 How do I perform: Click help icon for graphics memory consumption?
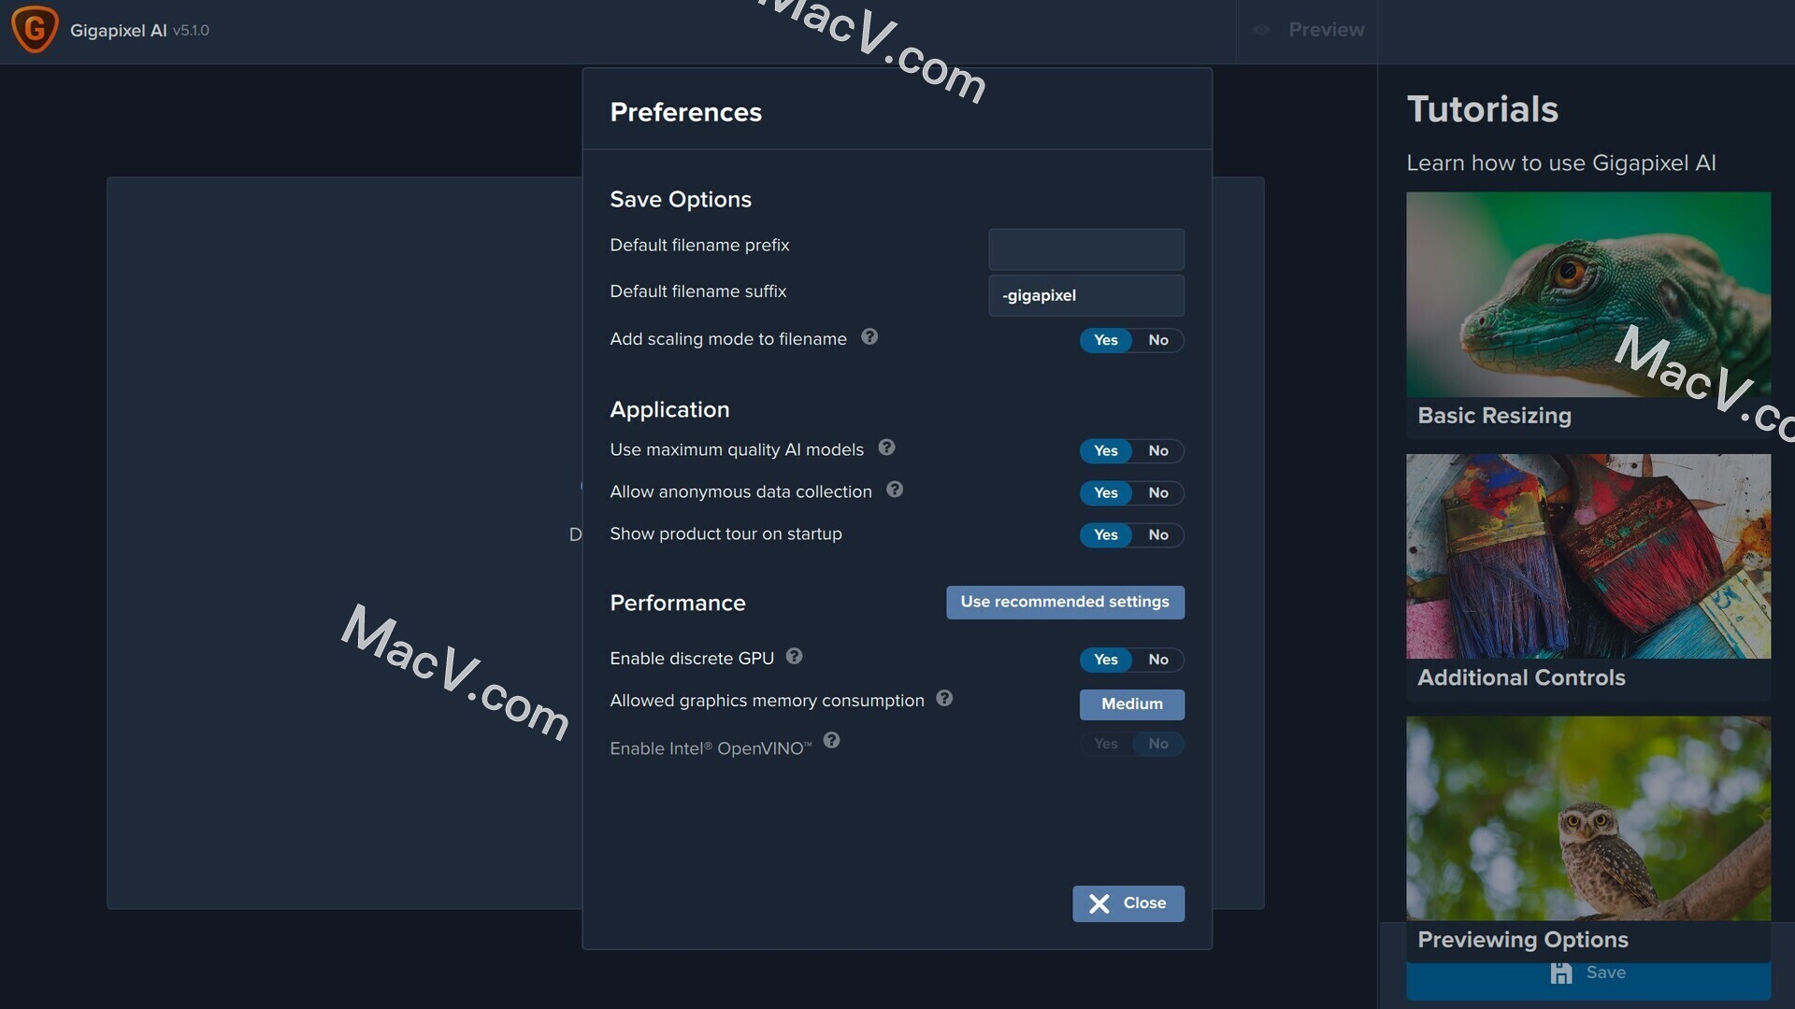pos(944,699)
